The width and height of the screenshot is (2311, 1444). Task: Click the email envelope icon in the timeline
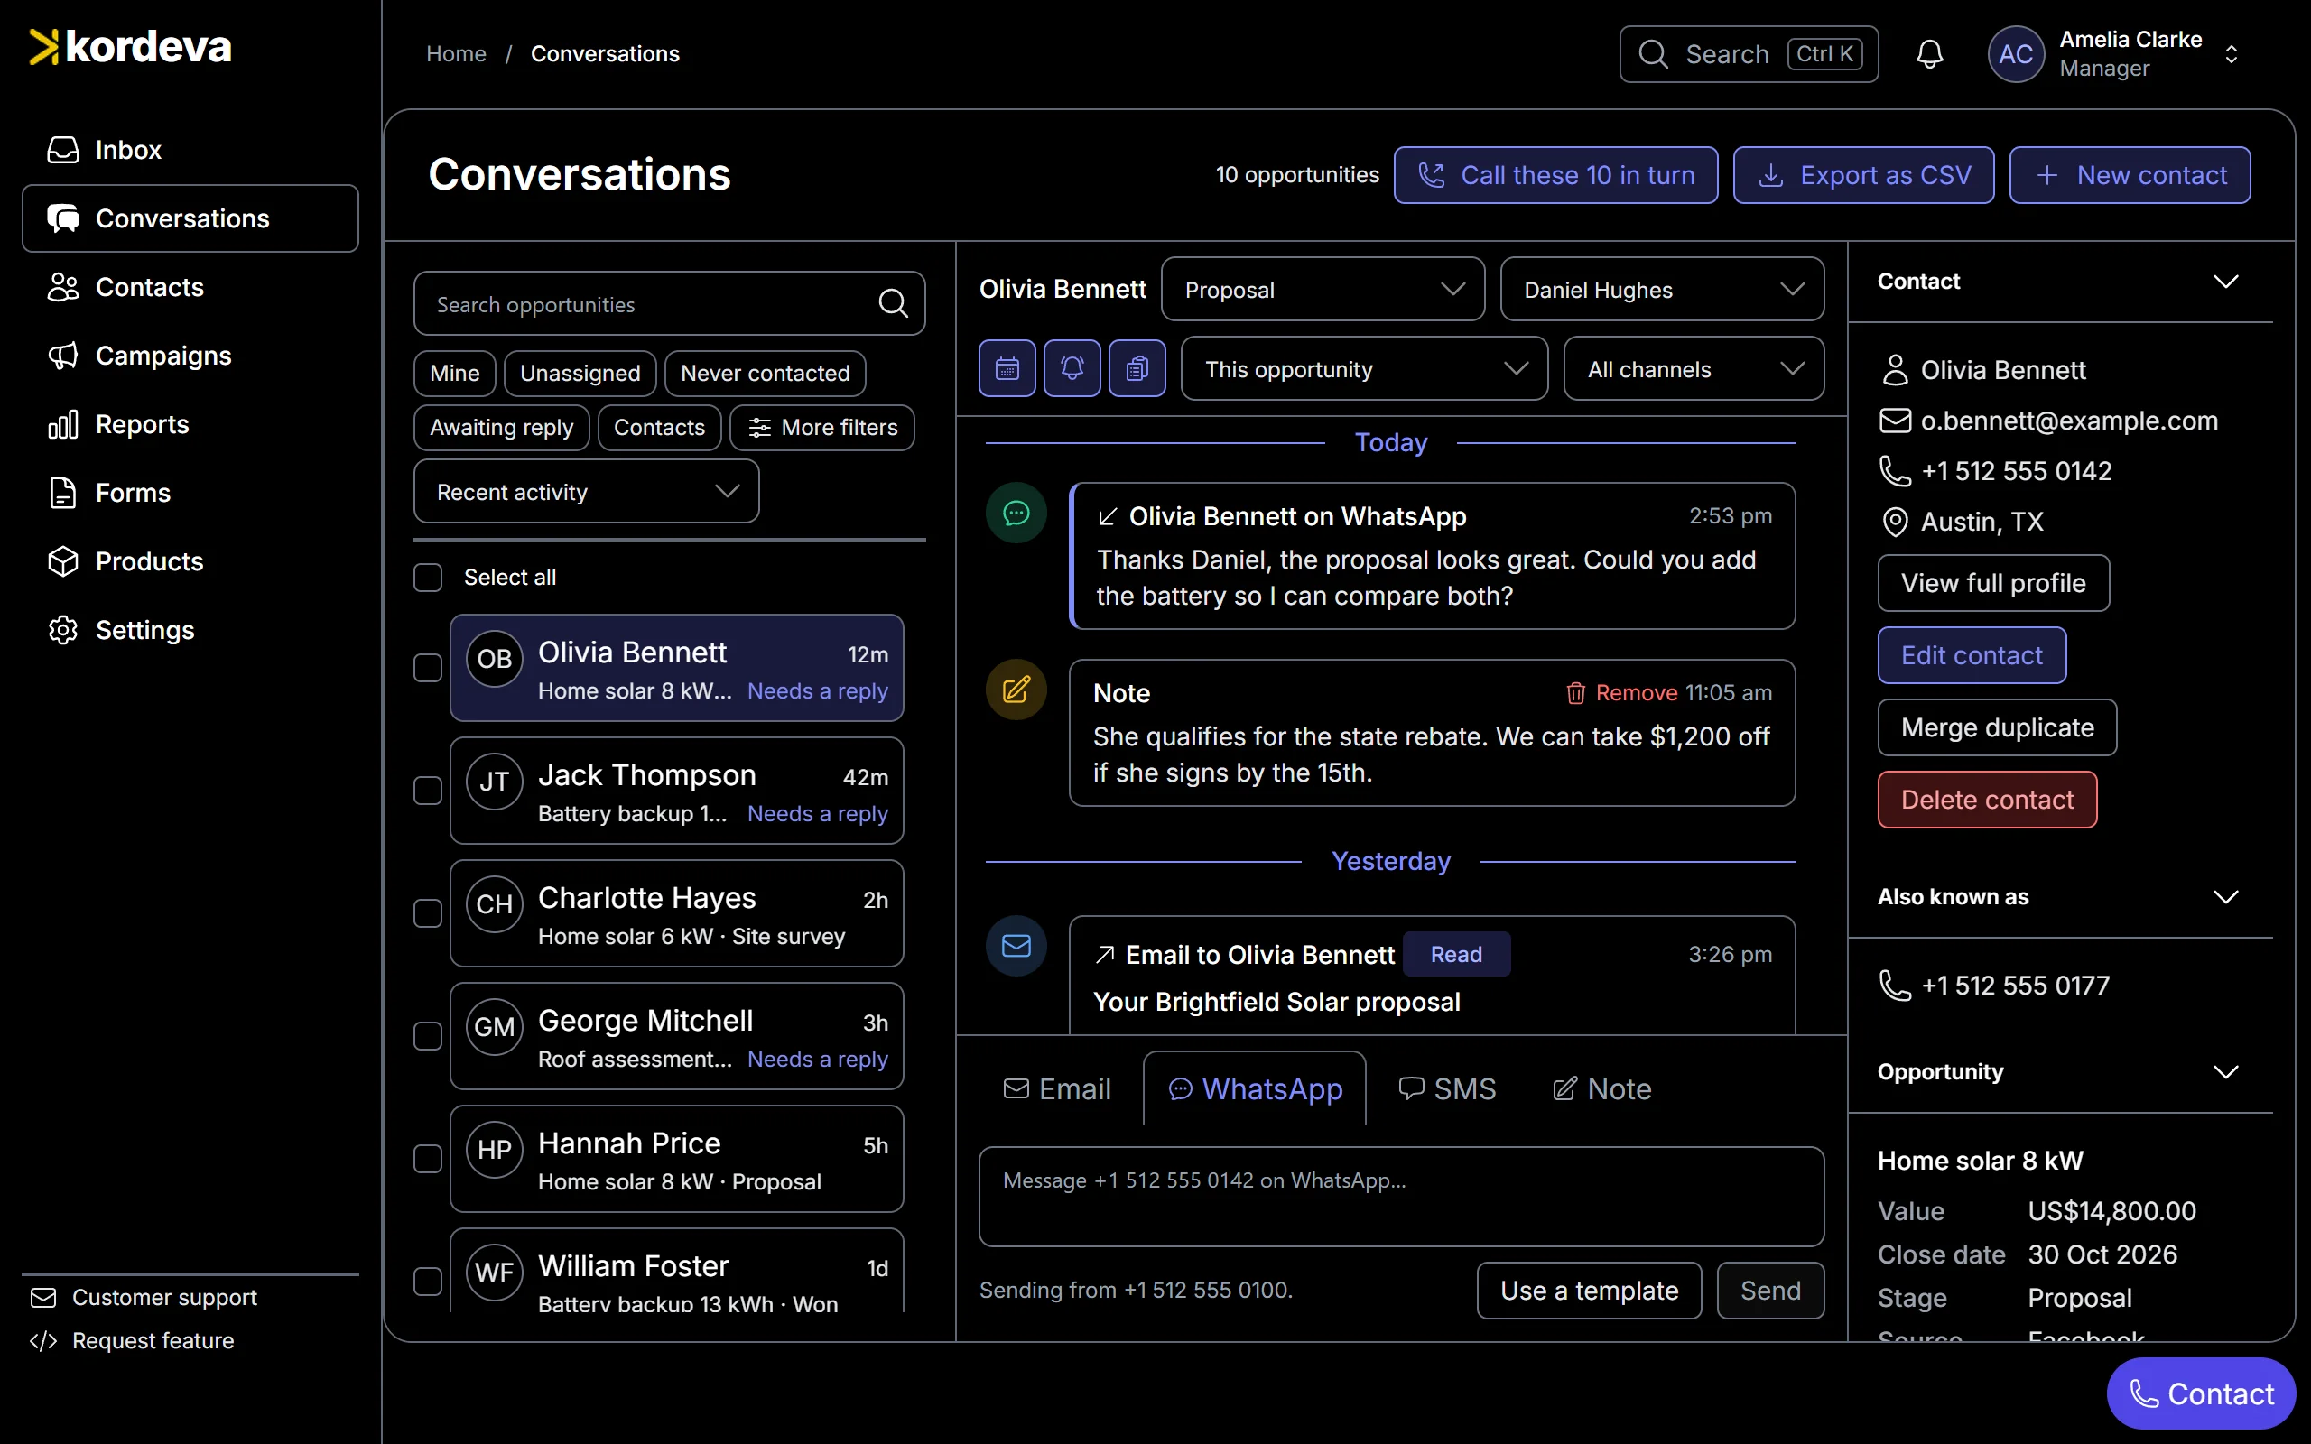point(1016,947)
